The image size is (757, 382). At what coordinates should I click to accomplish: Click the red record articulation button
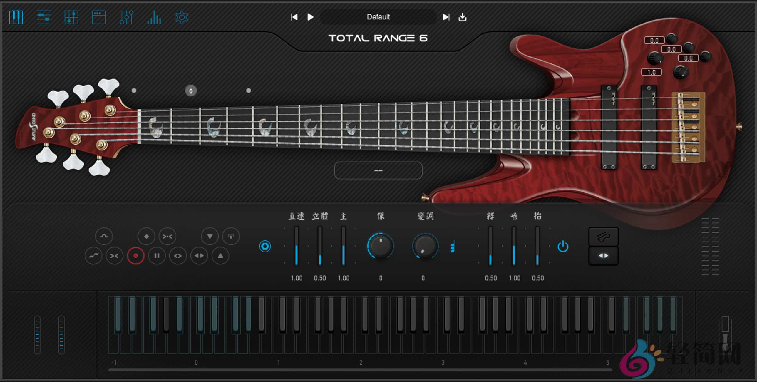click(135, 256)
